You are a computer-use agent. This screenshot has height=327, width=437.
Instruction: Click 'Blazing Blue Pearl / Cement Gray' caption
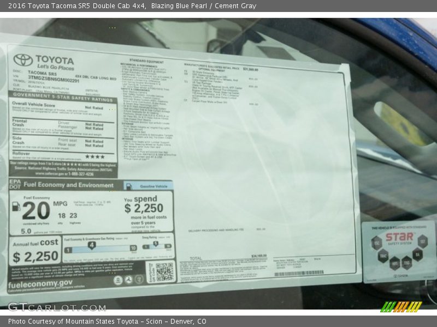204,6
